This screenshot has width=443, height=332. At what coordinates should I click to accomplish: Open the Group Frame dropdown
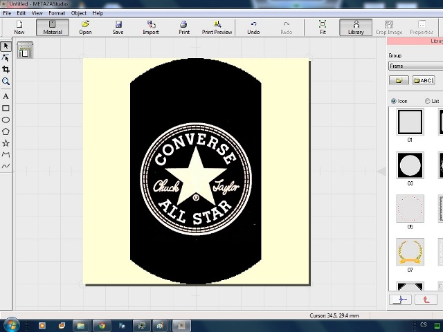415,66
